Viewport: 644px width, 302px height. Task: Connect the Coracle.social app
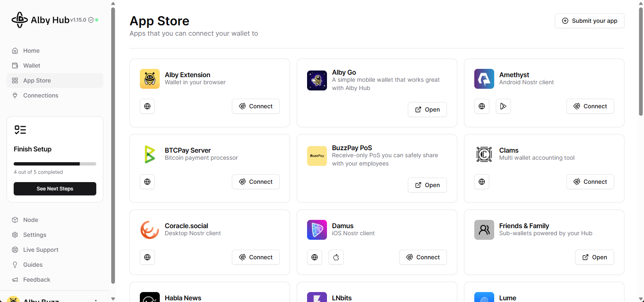click(x=256, y=257)
